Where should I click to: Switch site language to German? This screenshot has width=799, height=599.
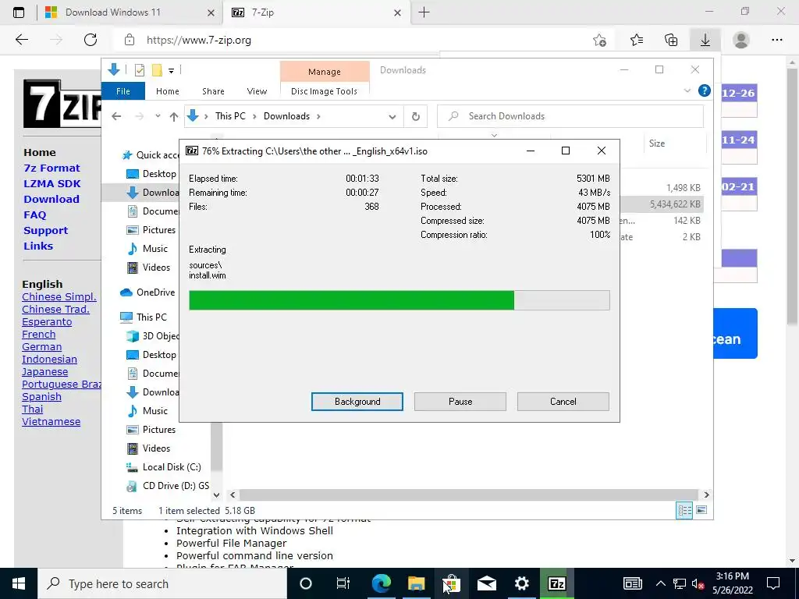[x=42, y=347]
